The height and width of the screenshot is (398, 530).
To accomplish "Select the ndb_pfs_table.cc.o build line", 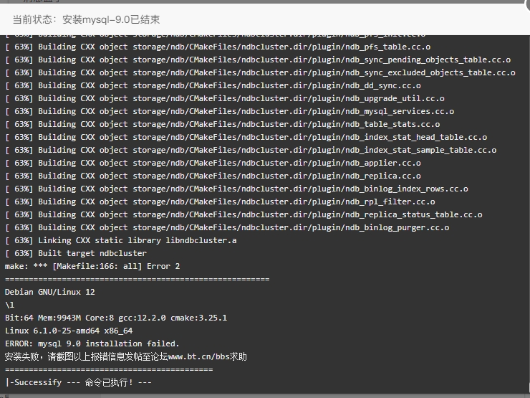I will (x=218, y=47).
